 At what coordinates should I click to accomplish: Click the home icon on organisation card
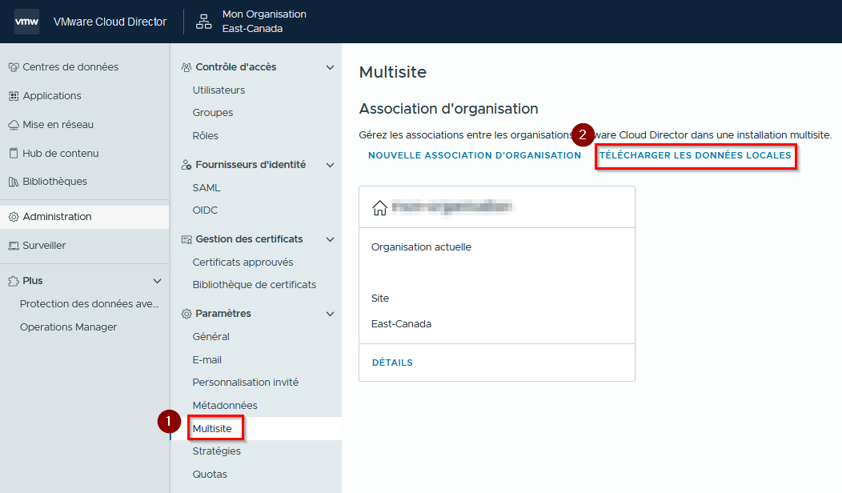click(379, 208)
